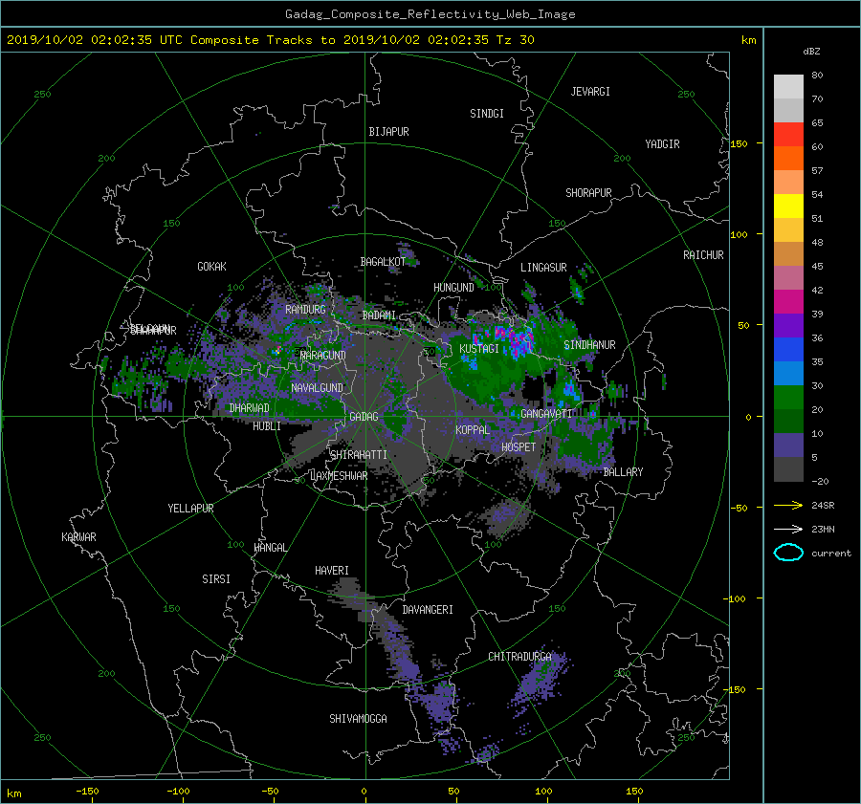This screenshot has height=804, width=861.
Task: Click the BAGALKOT city label
Action: tap(383, 262)
